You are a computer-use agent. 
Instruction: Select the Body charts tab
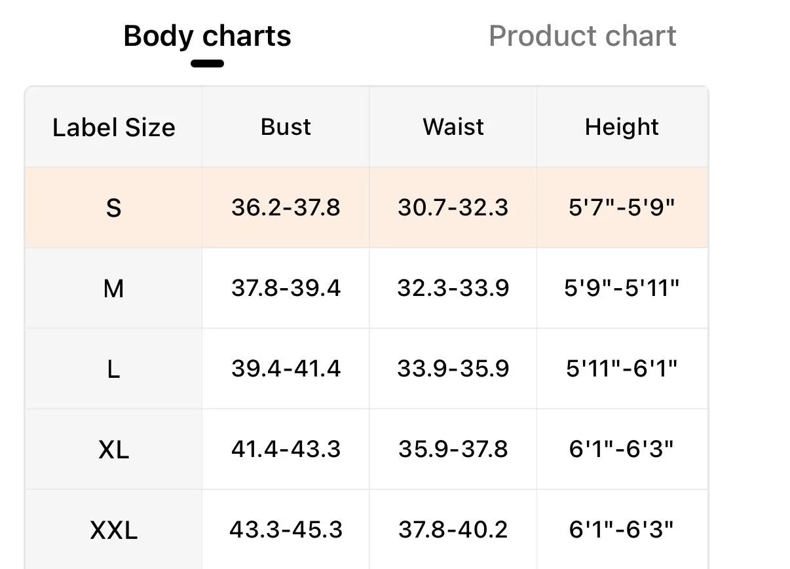click(207, 35)
